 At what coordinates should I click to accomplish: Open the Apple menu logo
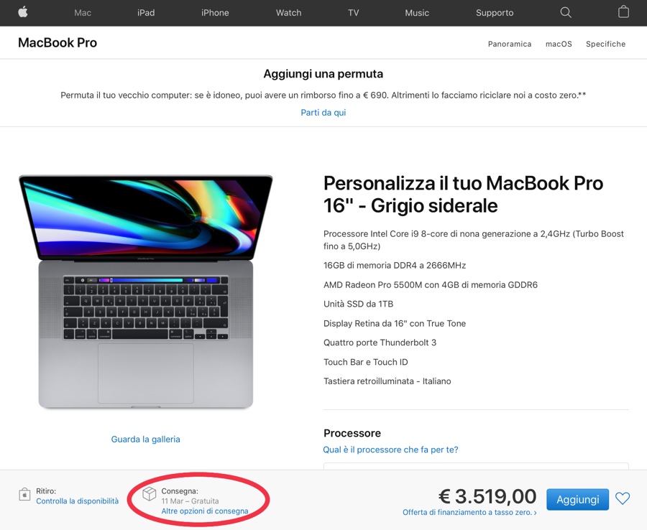tap(22, 12)
